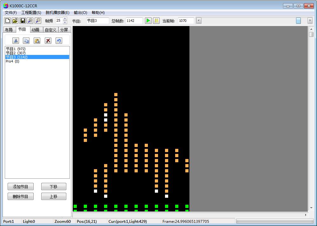
Task: Increase frame rate with the up spinner arrow
Action: coord(65,19)
